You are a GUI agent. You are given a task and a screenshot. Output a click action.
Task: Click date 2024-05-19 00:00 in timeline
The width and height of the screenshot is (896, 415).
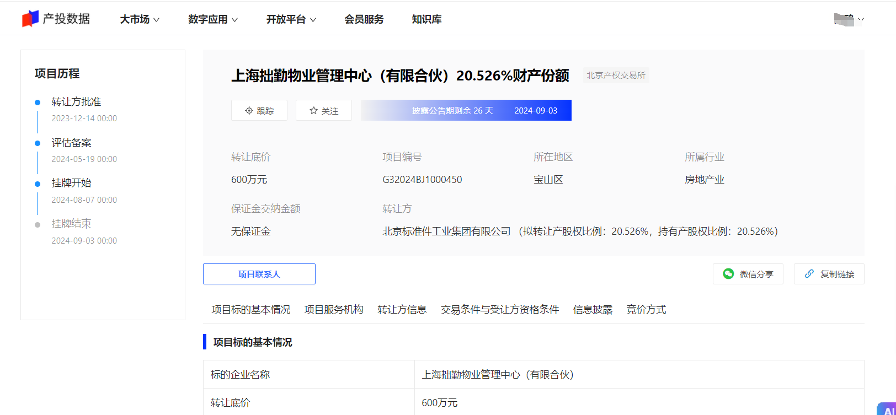(84, 159)
